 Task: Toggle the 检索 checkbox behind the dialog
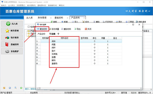pos(29,27)
